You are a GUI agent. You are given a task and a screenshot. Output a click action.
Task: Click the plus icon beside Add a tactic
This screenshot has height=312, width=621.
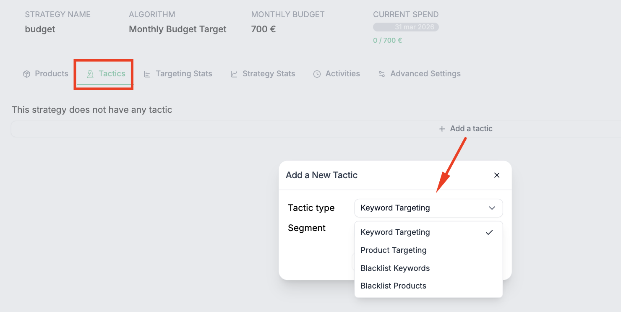tap(442, 129)
